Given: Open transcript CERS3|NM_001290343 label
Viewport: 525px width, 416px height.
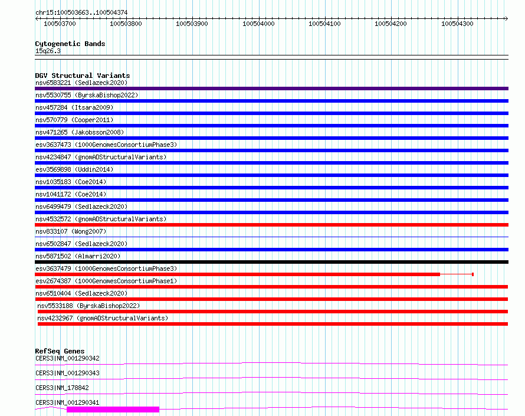Looking at the screenshot, I should [x=67, y=373].
